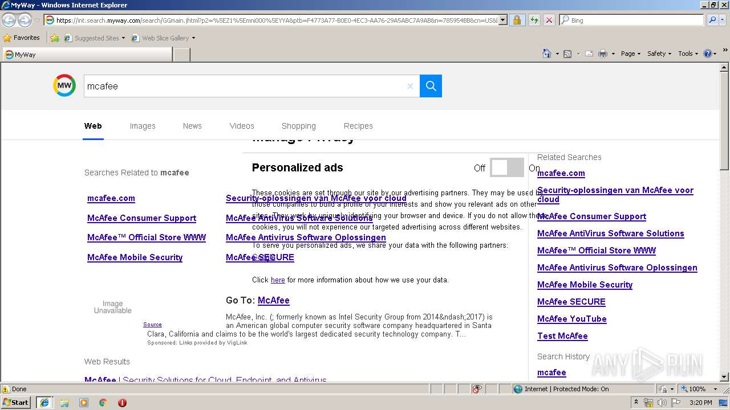
Task: Click the Source link under image
Action: [152, 325]
